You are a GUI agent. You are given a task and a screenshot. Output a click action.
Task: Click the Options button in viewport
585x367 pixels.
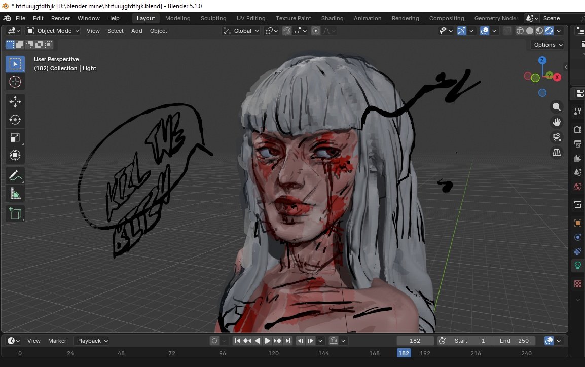click(x=548, y=45)
